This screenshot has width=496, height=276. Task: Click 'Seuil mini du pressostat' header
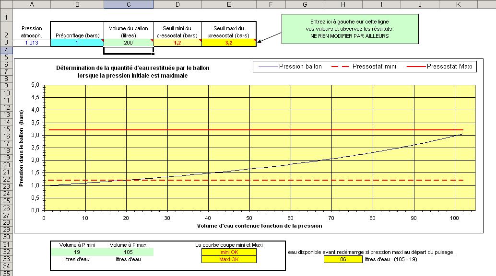pos(177,32)
